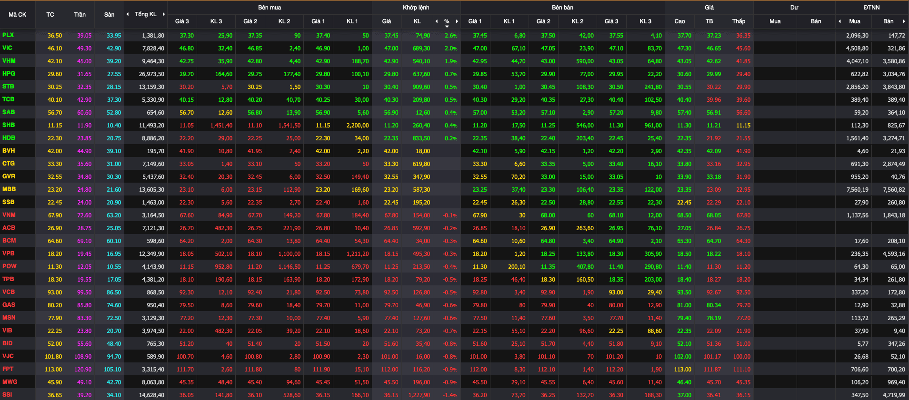Click Bên bán group header
Viewport: 909px width, 400px height.
[563, 8]
